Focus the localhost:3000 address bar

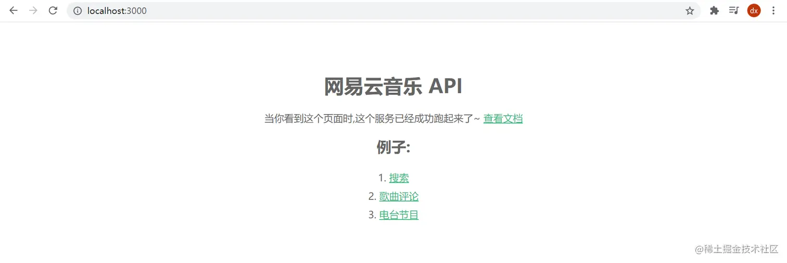click(384, 10)
